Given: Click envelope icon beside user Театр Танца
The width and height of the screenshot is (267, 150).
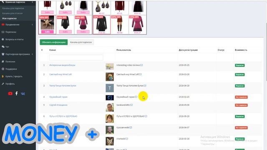Looking at the screenshot, I should tap(145, 85).
